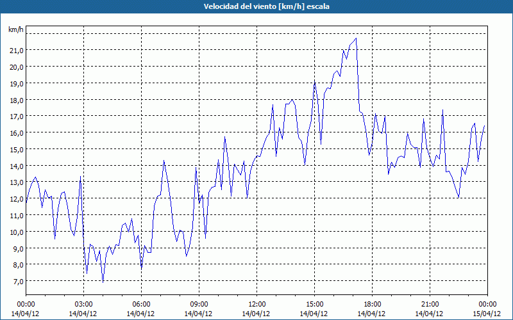Image resolution: width=513 pixels, height=320 pixels.
Task: Click the '11,0' y-axis value
Action: pos(17,215)
